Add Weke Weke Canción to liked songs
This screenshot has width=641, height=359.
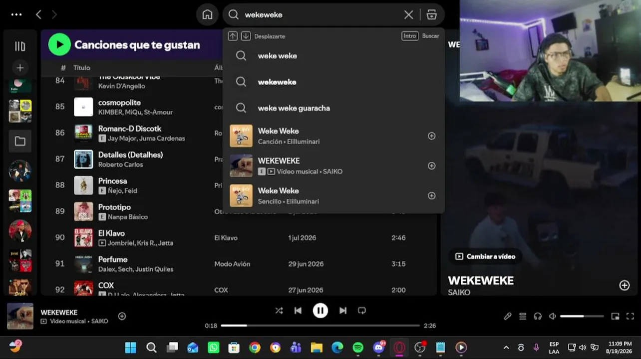[x=432, y=136]
